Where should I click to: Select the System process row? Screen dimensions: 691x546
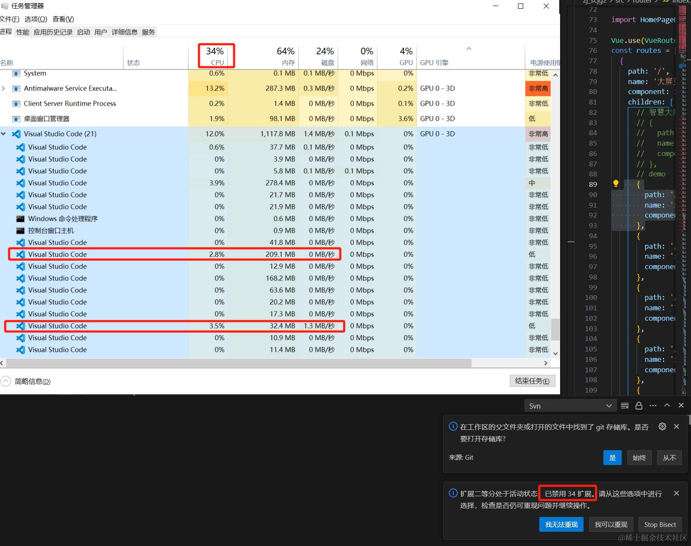[275, 73]
